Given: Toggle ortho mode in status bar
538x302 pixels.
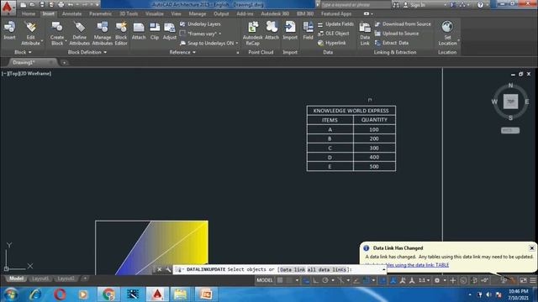Looking at the screenshot, I should coord(315,280).
